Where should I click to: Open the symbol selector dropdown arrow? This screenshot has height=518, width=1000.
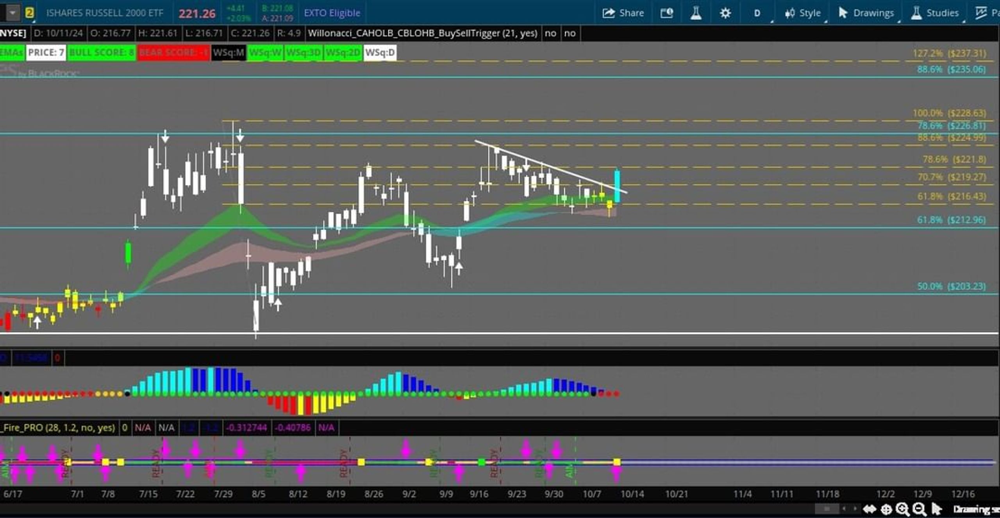pos(12,13)
